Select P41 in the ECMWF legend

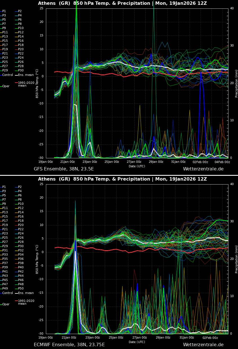[5, 272]
